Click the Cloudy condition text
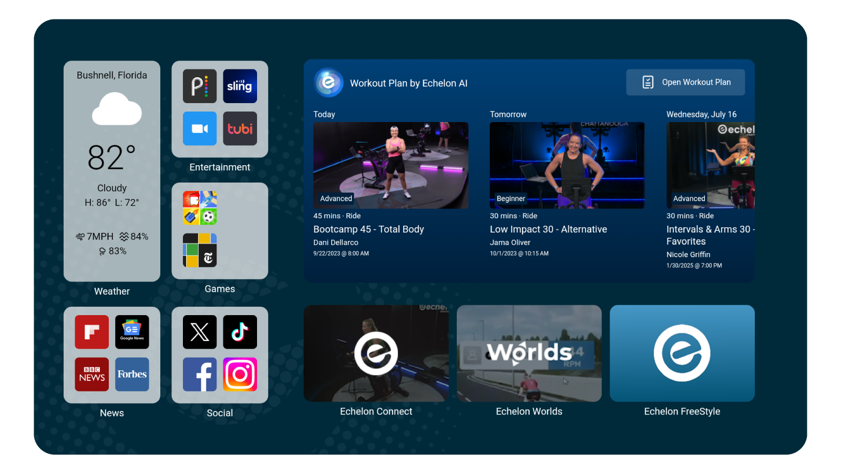Viewport: 841px width, 474px height. 112,188
